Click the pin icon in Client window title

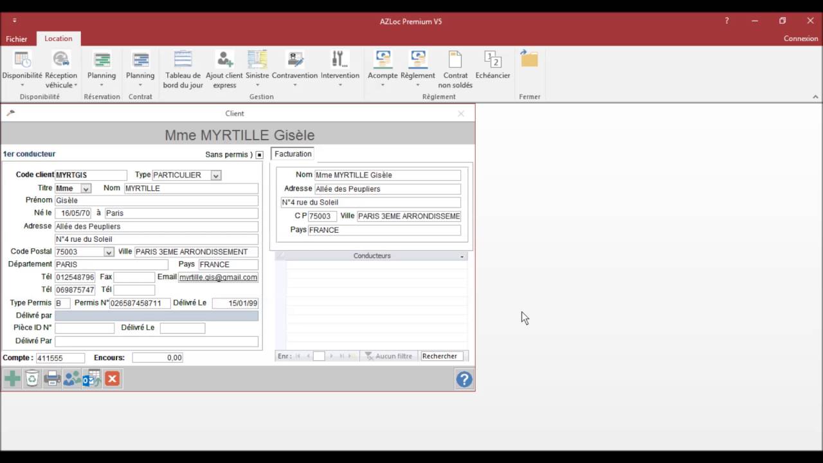point(10,113)
